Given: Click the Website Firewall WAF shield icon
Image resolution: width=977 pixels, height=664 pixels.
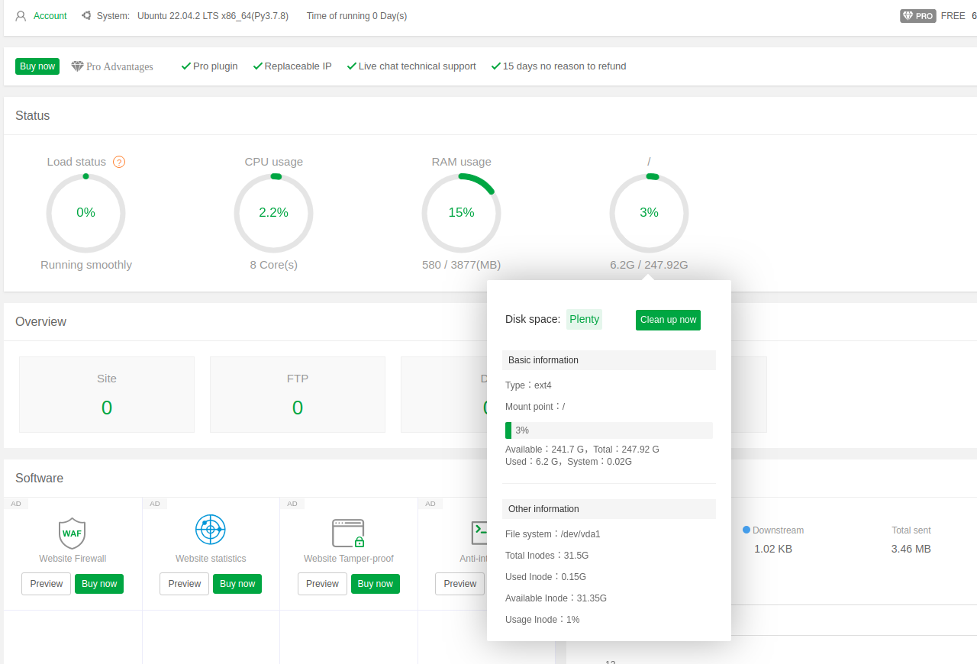Looking at the screenshot, I should 72,533.
